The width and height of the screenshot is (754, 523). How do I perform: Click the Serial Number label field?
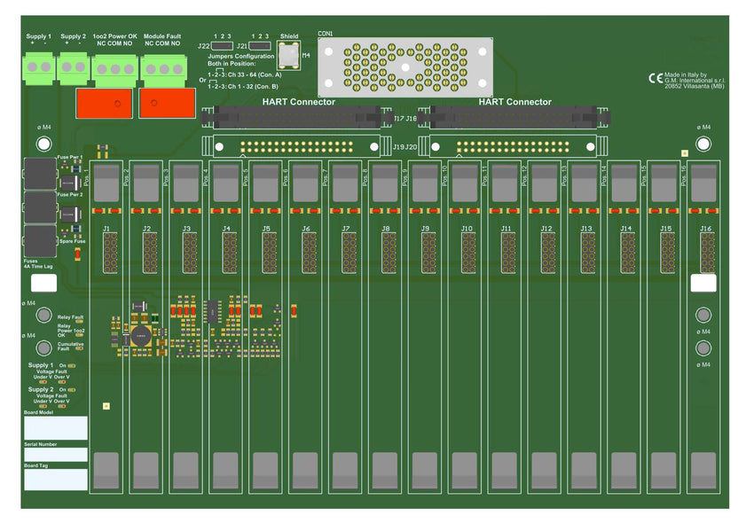(53, 453)
